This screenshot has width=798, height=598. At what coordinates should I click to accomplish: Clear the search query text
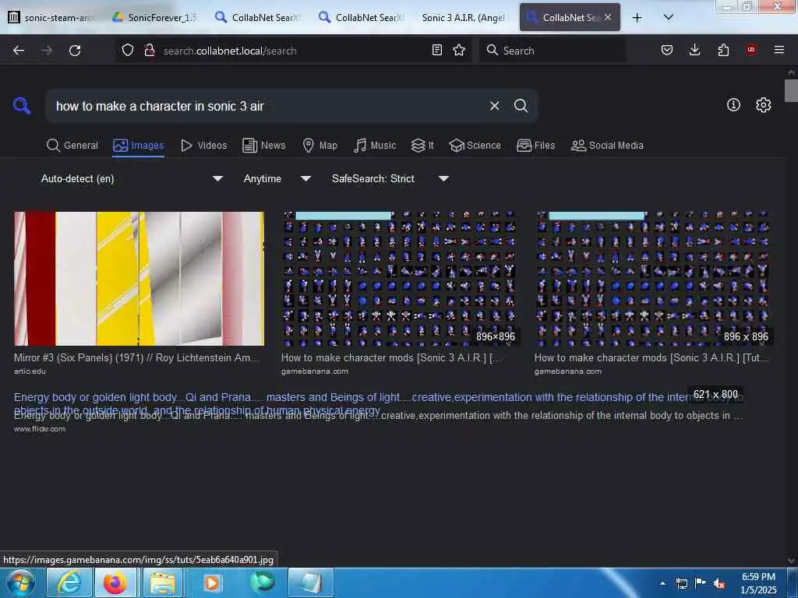(494, 106)
